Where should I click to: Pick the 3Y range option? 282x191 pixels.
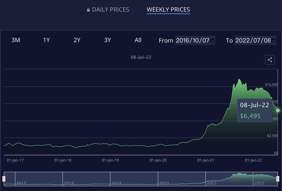click(108, 40)
